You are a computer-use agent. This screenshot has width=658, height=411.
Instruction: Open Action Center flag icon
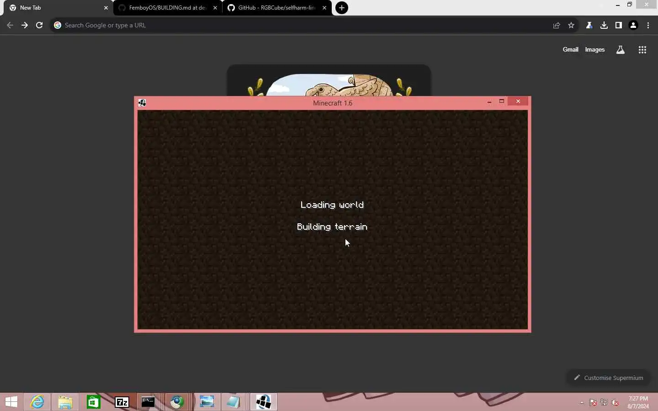tap(593, 403)
